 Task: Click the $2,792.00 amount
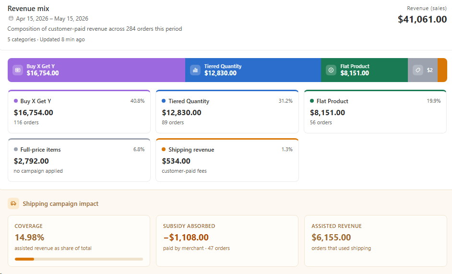click(31, 161)
